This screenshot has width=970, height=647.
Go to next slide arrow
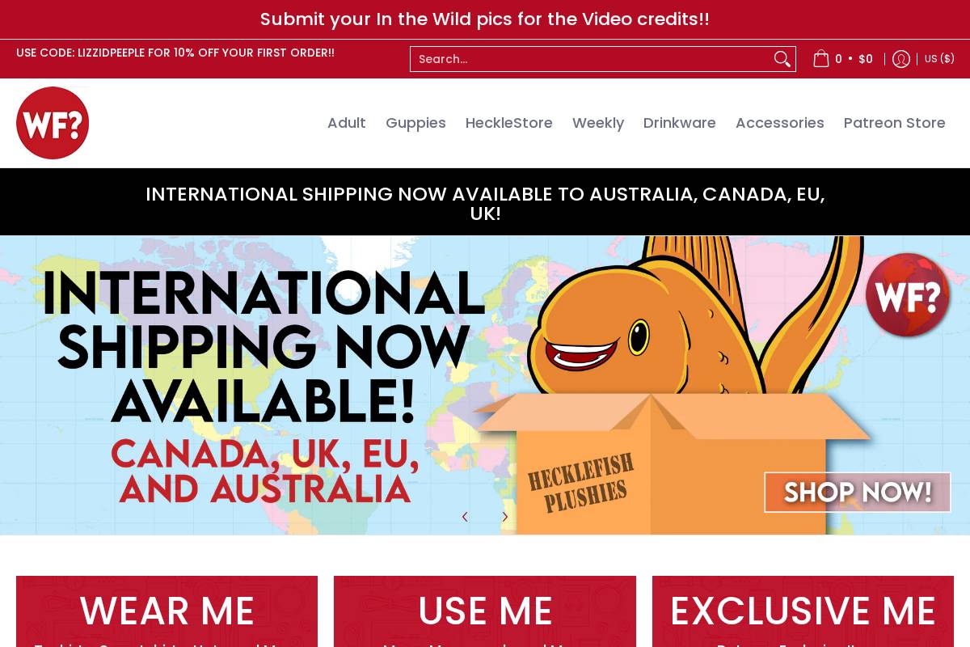[505, 517]
